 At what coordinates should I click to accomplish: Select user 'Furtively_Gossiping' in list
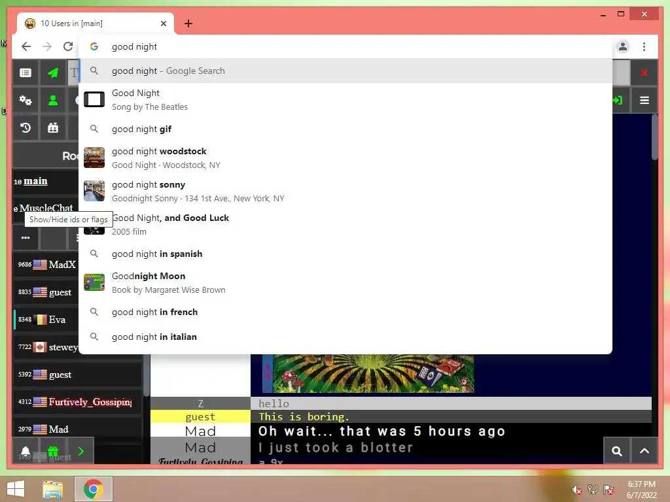coord(77,402)
